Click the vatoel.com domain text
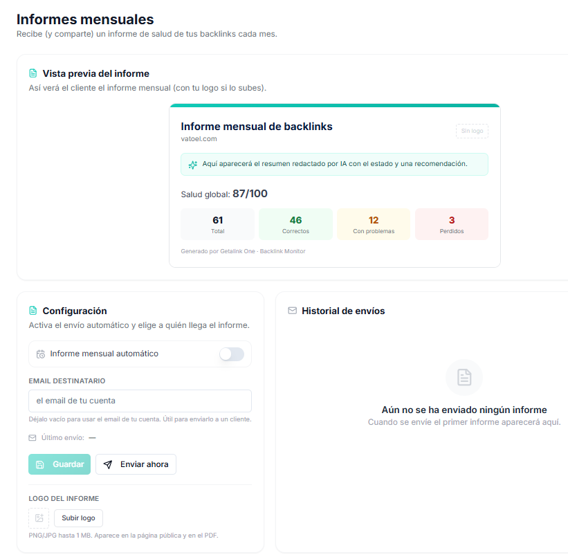This screenshot has width=568, height=557. [x=199, y=139]
